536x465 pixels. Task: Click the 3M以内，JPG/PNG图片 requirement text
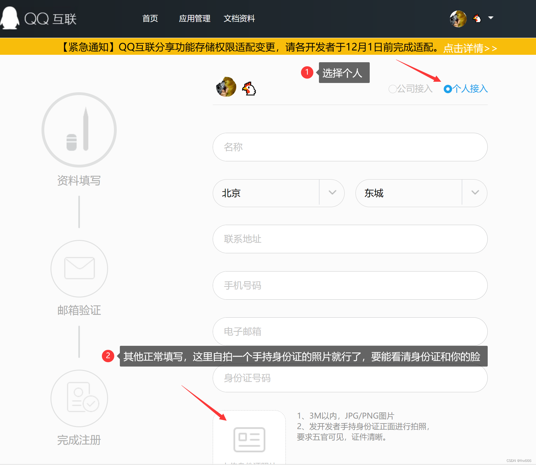pyautogui.click(x=346, y=416)
